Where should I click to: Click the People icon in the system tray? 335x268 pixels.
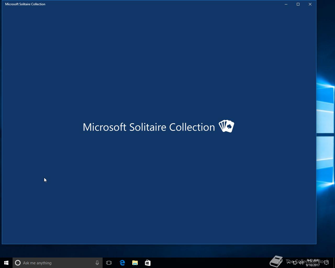[x=279, y=263]
